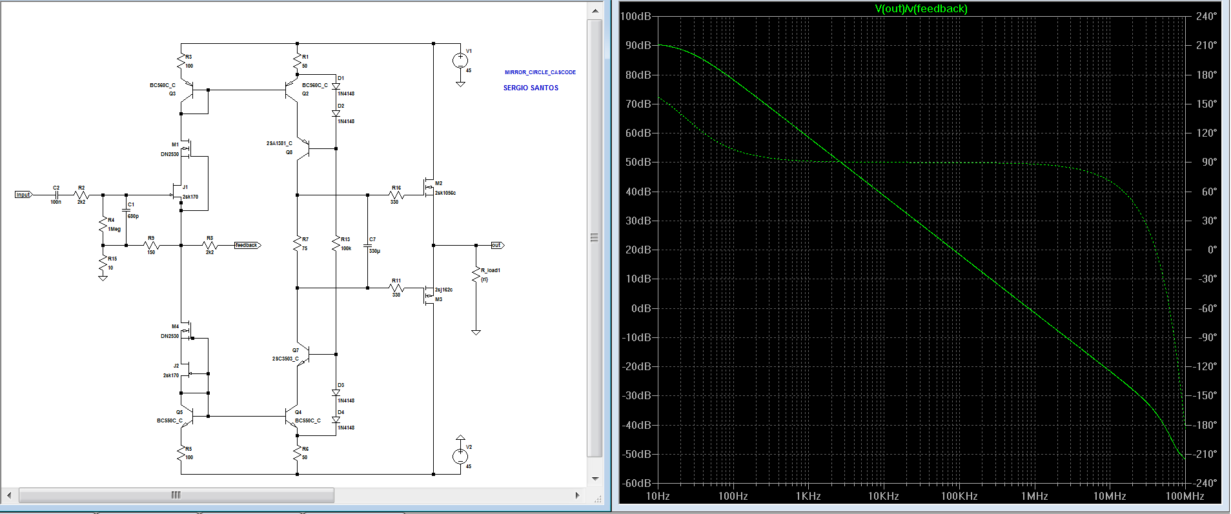Click the input port label
The width and height of the screenshot is (1231, 514).
[23, 194]
